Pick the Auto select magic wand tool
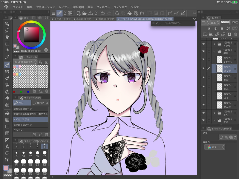Screen dimensions: 239x179 tap(7, 50)
